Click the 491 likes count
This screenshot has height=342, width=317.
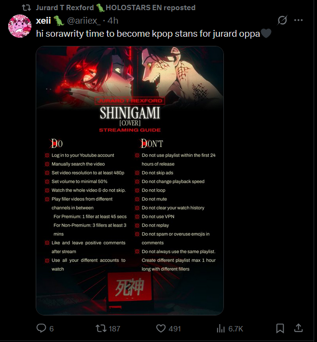[175, 328]
